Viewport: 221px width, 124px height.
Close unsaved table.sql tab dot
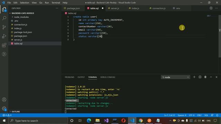[x=103, y=8]
